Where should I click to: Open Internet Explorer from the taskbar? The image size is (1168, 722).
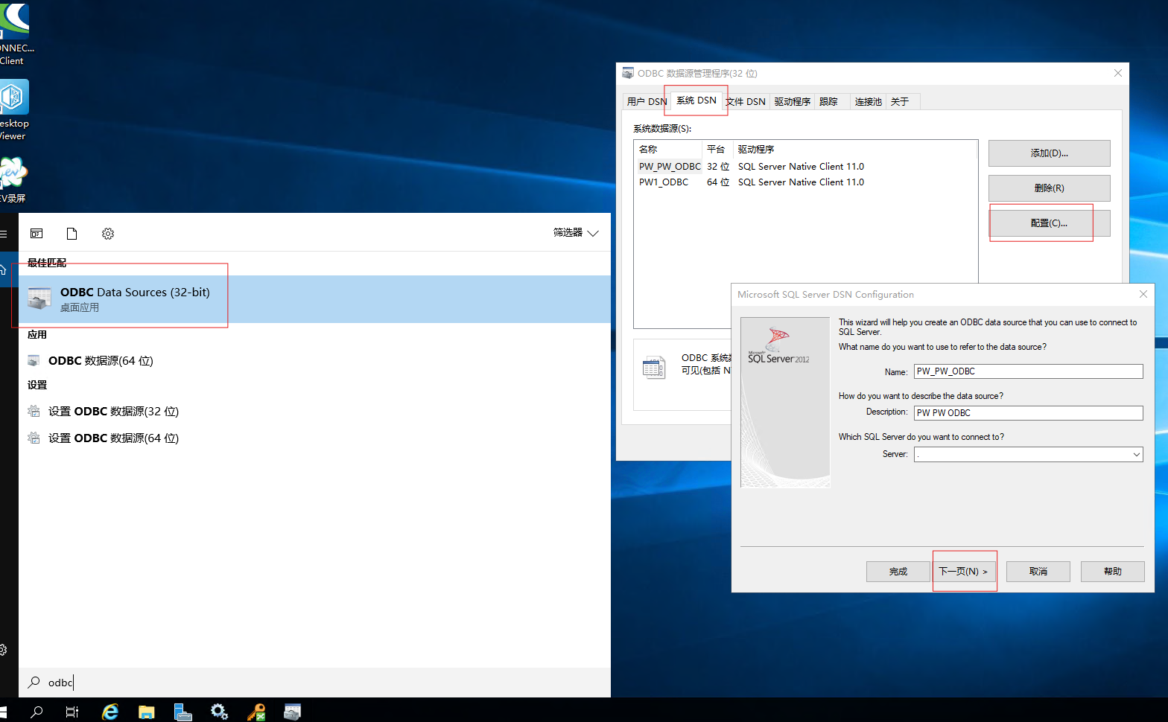tap(110, 712)
